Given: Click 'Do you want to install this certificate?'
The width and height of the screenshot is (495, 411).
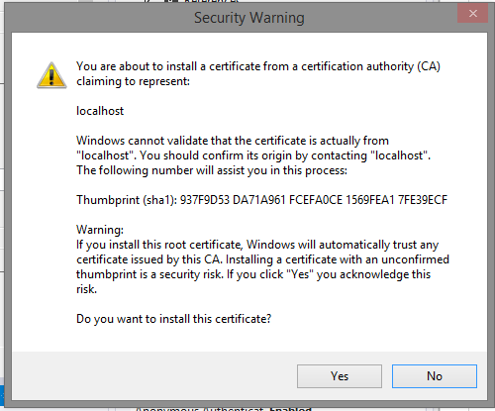Looking at the screenshot, I should click(173, 319).
